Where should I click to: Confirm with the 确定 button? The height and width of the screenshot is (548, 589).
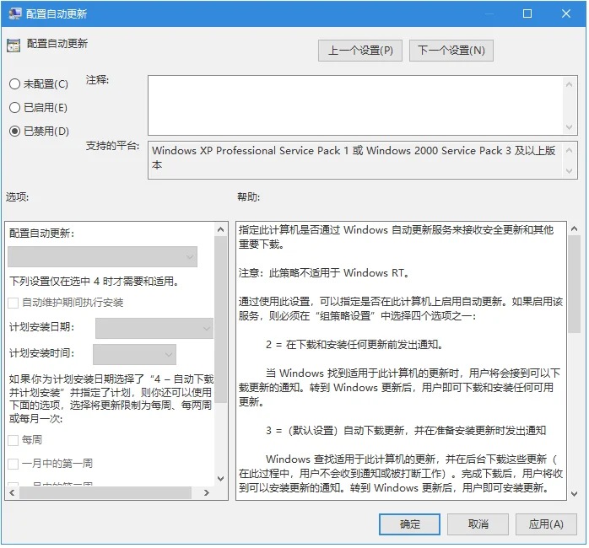[x=409, y=524]
